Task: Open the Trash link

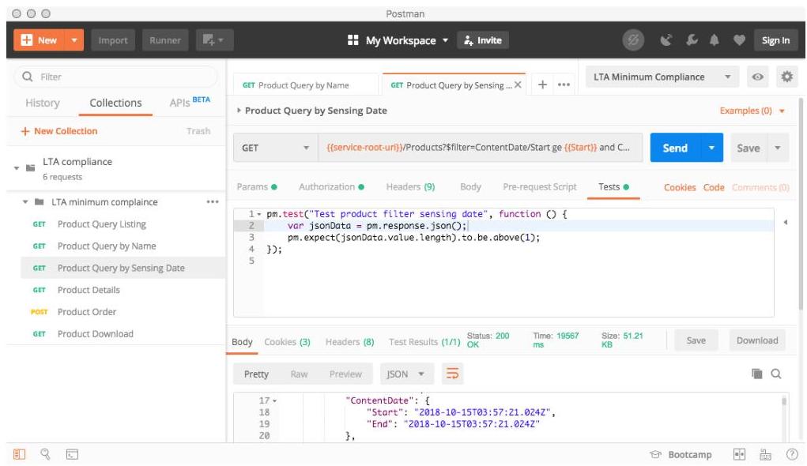Action: [x=198, y=131]
